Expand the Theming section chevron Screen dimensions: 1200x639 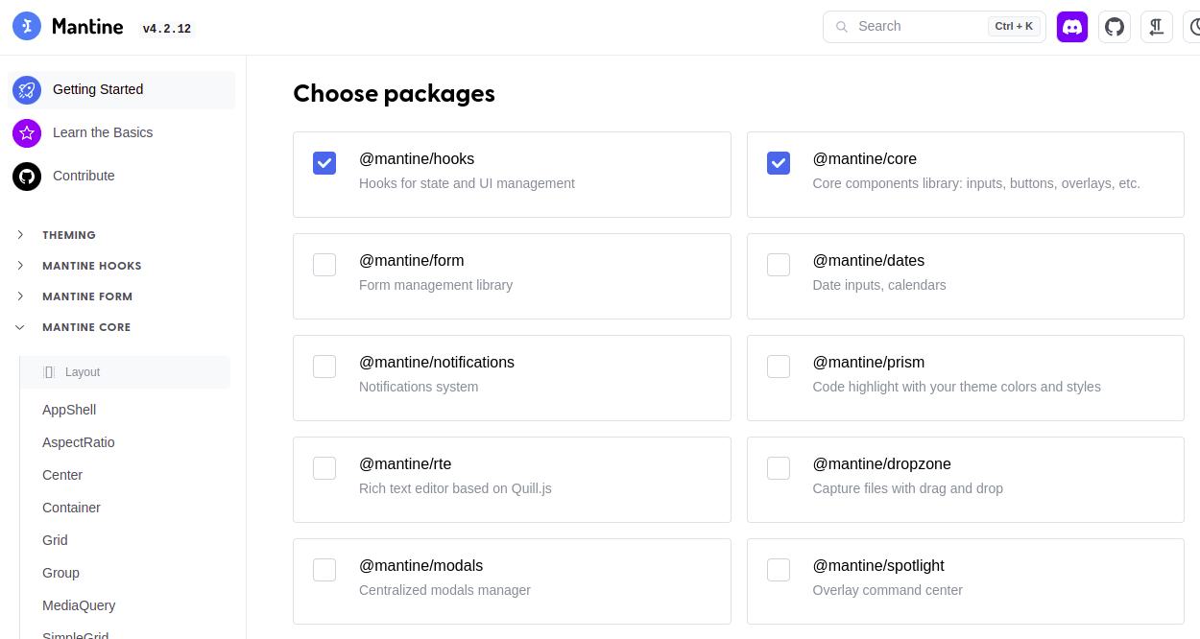20,235
